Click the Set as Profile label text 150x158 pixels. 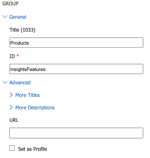(x=33, y=149)
